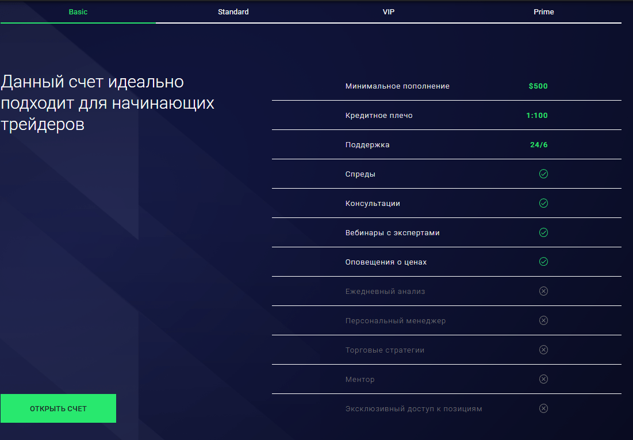Click the Оповещения о ценах label
The image size is (633, 440).
tap(386, 262)
